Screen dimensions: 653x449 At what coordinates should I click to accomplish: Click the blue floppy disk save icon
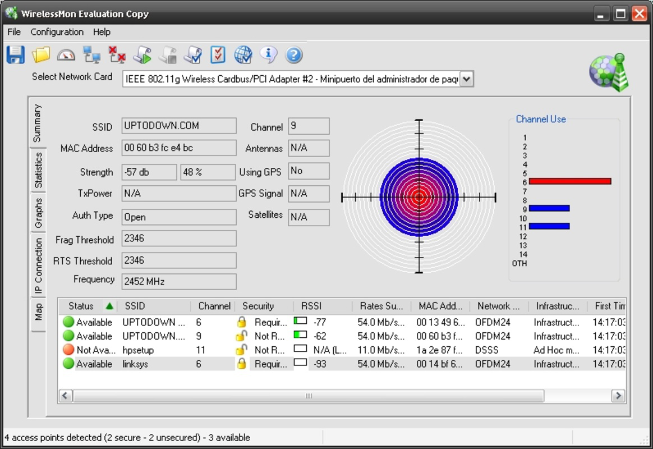15,55
